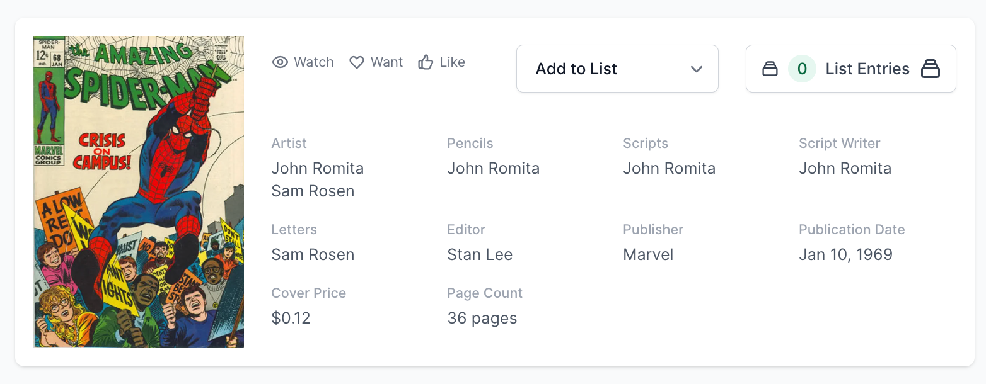Click the green 0 entries count badge
Viewport: 986px width, 384px height.
[x=802, y=69]
